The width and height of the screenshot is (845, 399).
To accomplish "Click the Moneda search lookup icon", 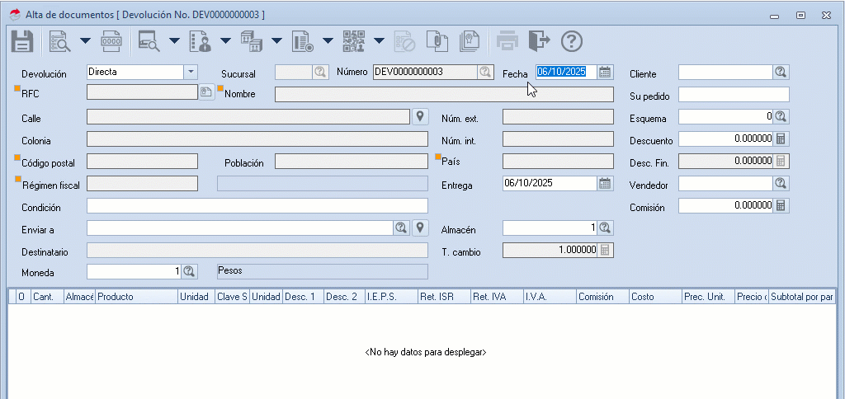I will (x=189, y=270).
